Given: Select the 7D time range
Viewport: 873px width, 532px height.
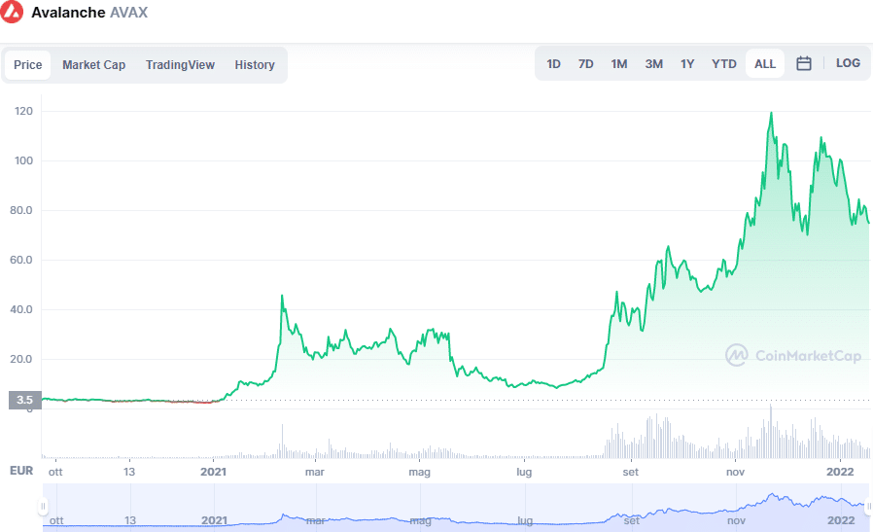Looking at the screenshot, I should [585, 64].
